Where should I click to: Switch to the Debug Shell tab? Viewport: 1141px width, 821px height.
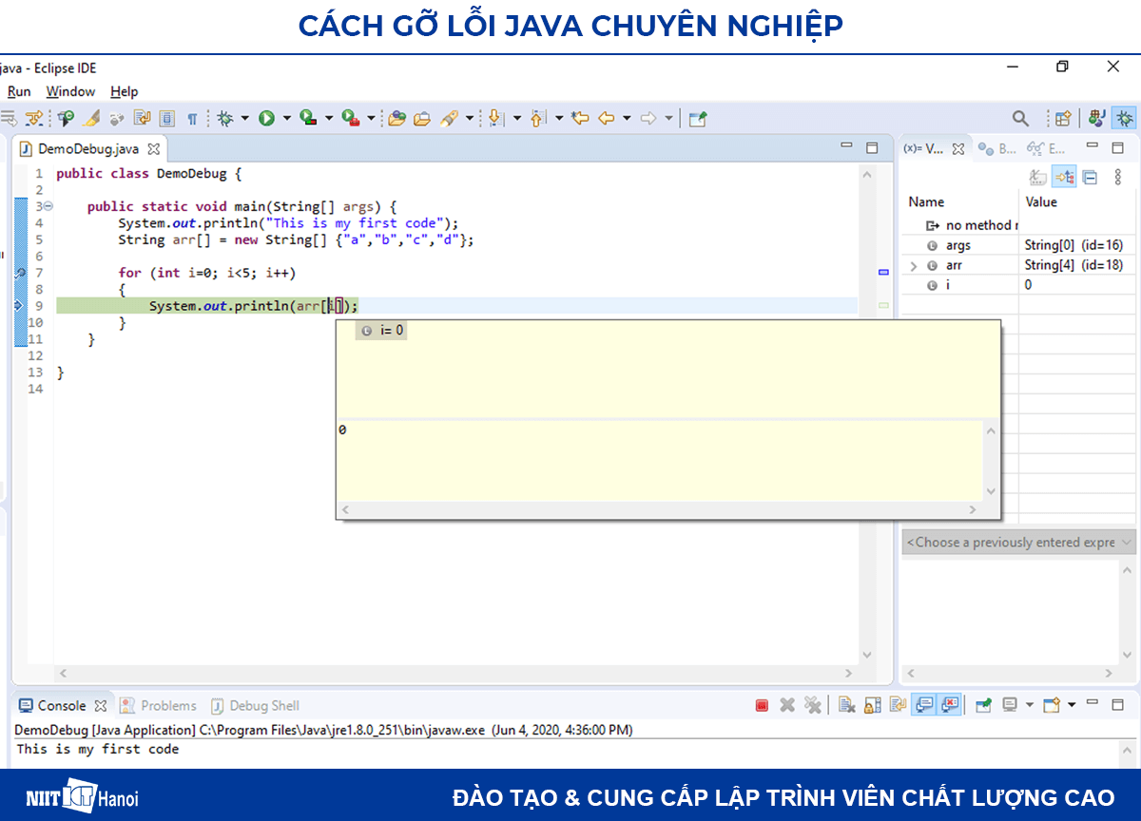tap(263, 705)
